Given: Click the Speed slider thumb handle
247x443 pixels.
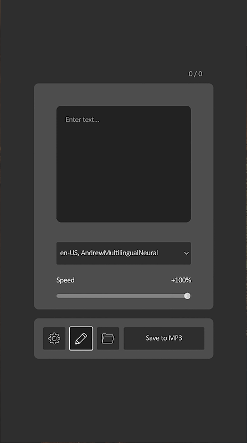Looking at the screenshot, I should (x=187, y=296).
